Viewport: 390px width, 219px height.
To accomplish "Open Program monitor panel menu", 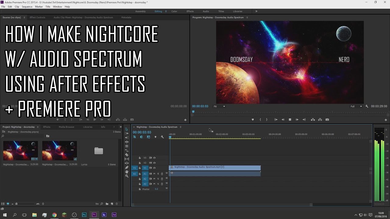I will (x=247, y=17).
